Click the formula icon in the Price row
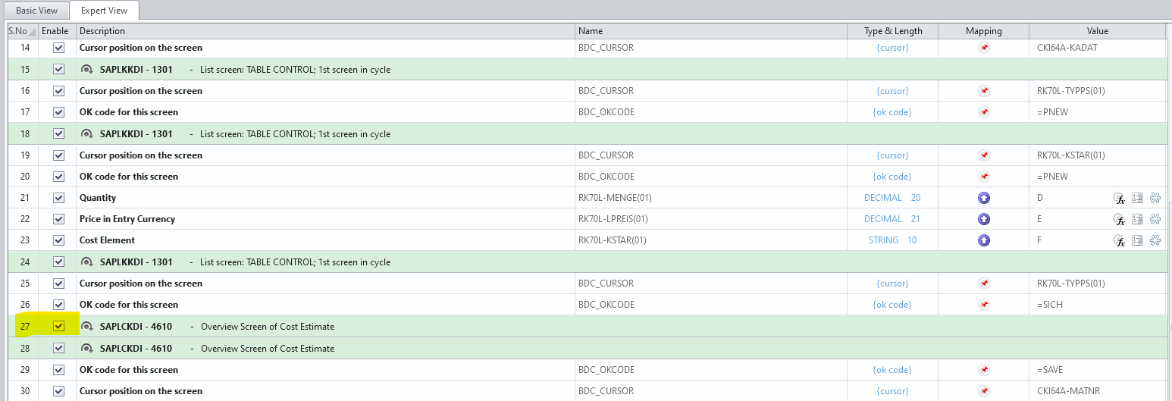 pyautogui.click(x=1118, y=219)
